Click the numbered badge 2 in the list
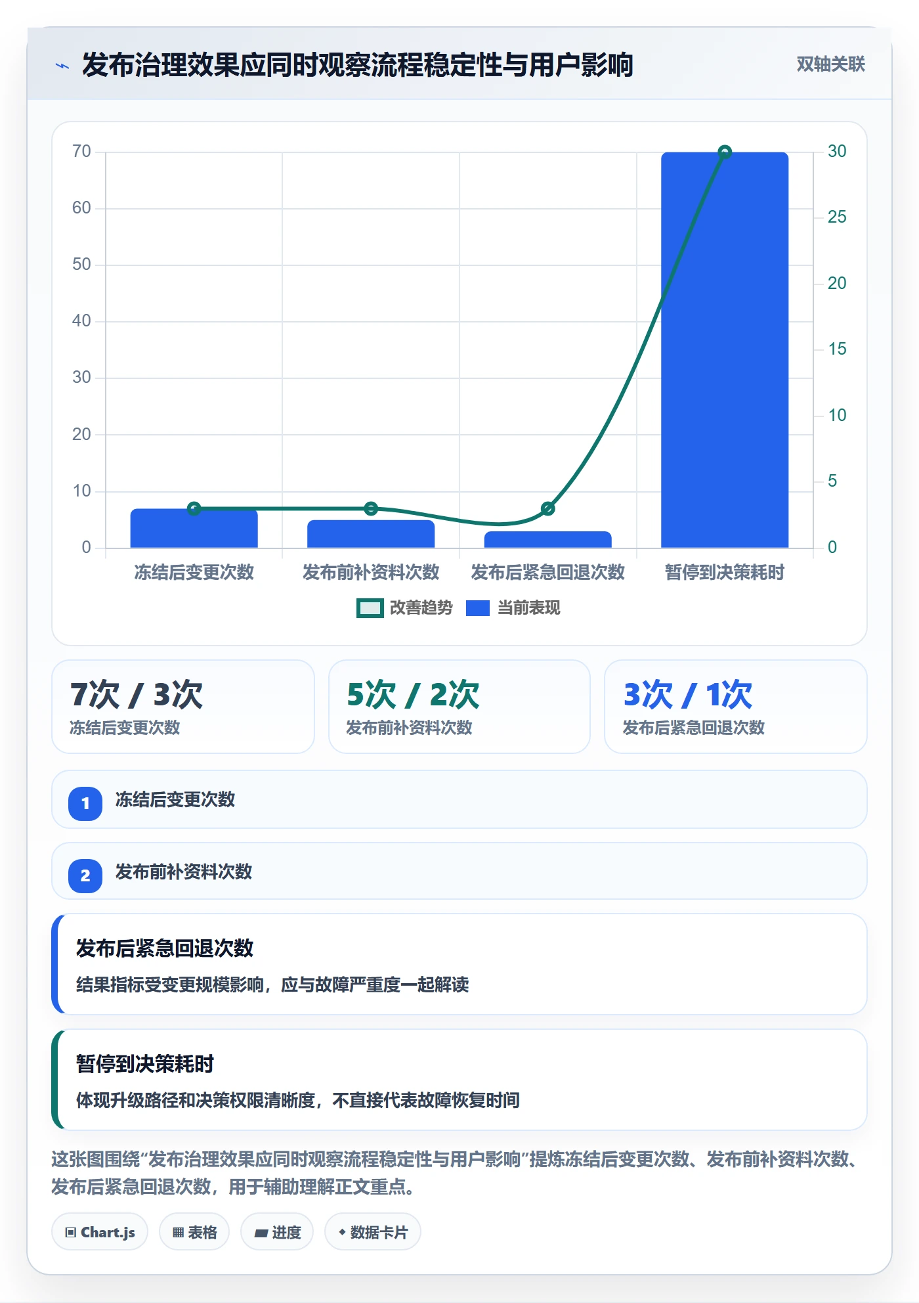Viewport: 919px width, 1303px height. pos(85,875)
